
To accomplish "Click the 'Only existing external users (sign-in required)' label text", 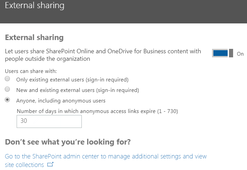I will point(72,80).
